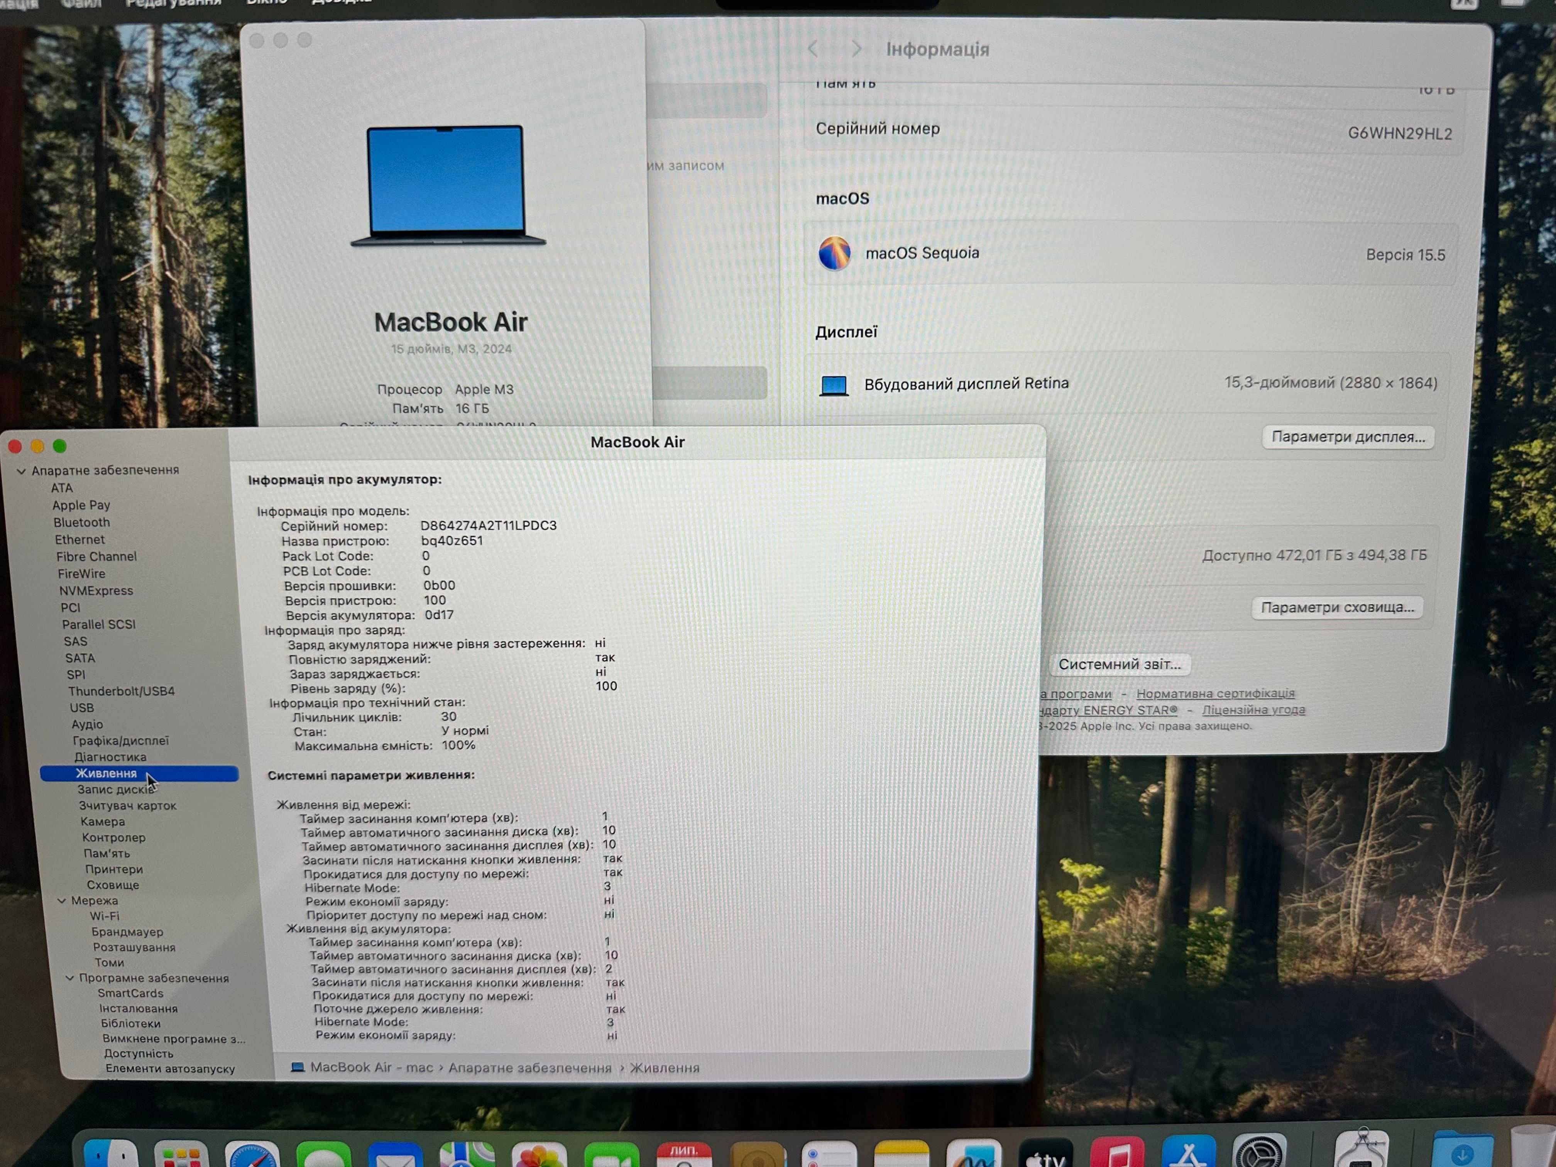Image resolution: width=1556 pixels, height=1167 pixels.
Task: Select Apple Pay in the sidebar
Action: point(81,505)
